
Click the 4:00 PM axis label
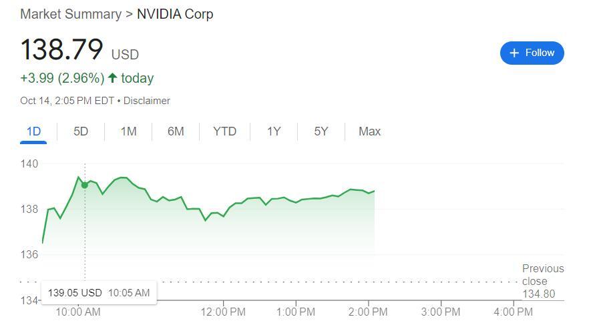[513, 312]
